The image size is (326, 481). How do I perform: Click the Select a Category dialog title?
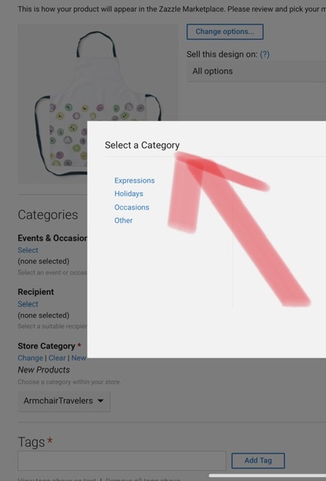142,145
